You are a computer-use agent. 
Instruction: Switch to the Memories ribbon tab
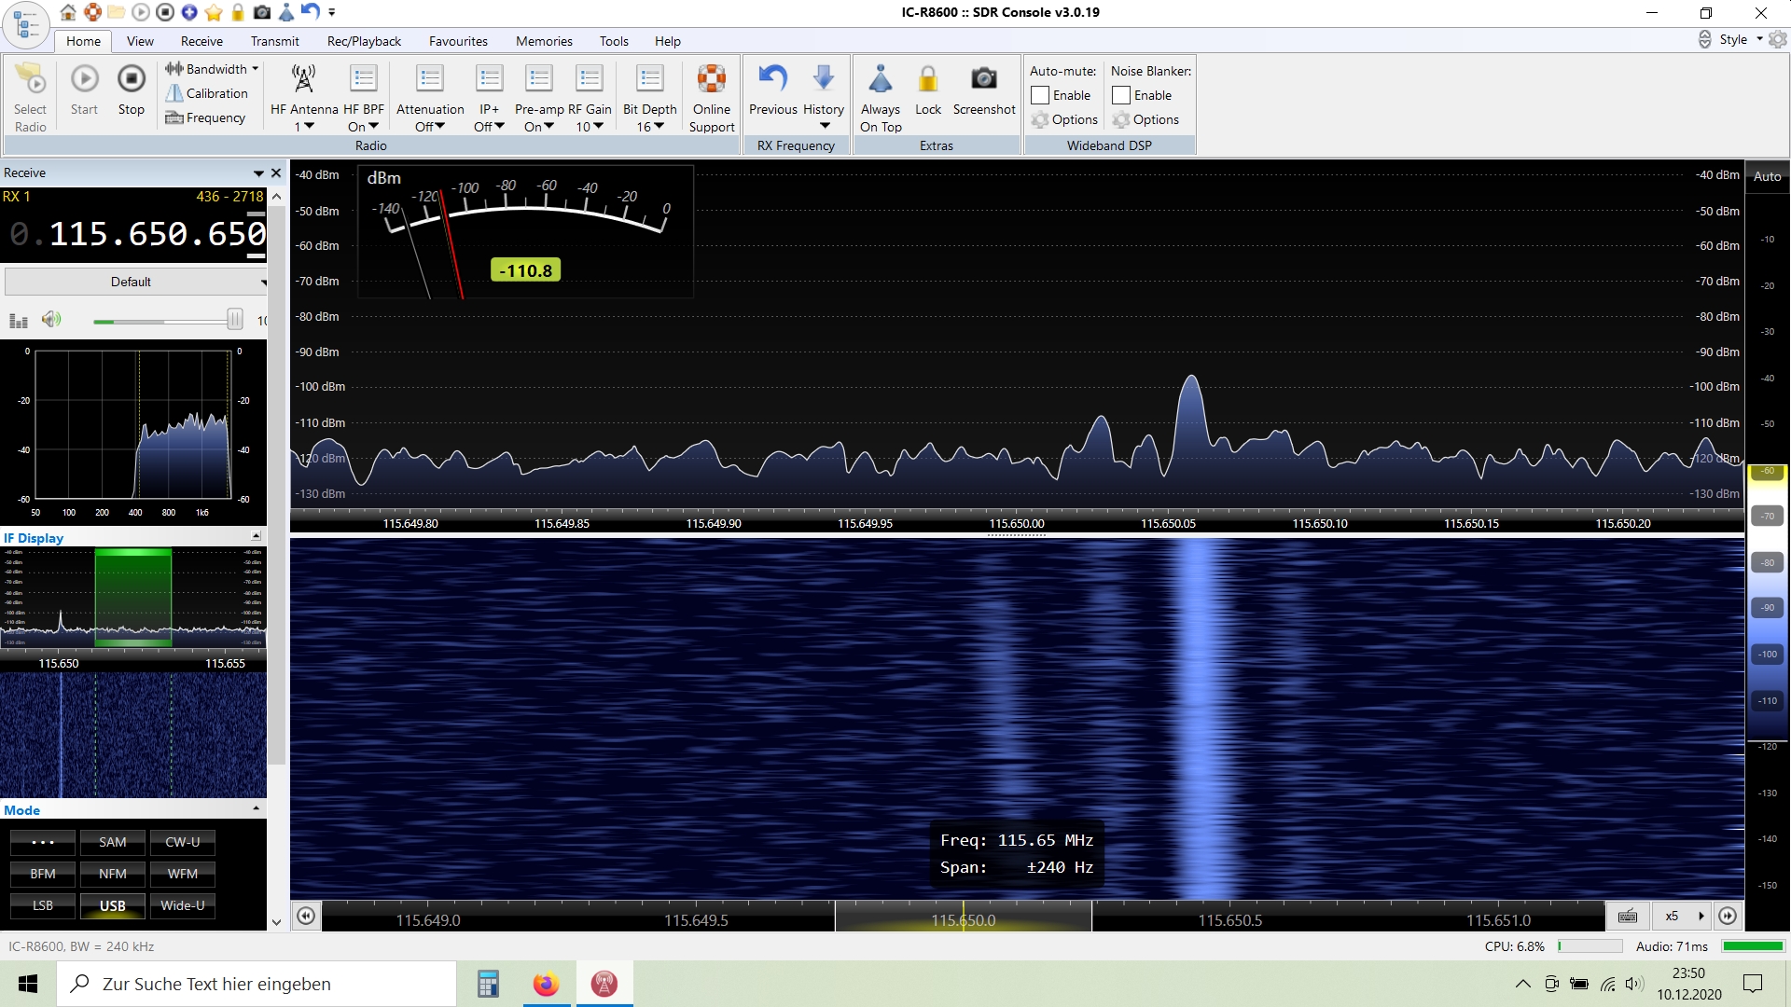click(544, 41)
